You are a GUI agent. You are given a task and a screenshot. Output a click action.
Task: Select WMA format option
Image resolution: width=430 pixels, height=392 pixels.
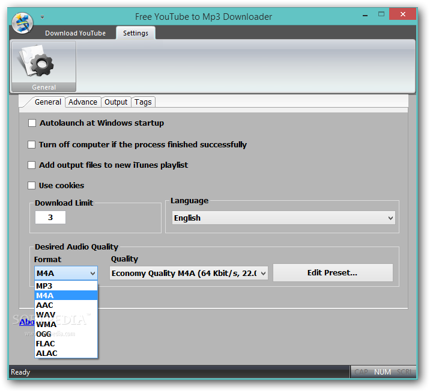point(66,324)
